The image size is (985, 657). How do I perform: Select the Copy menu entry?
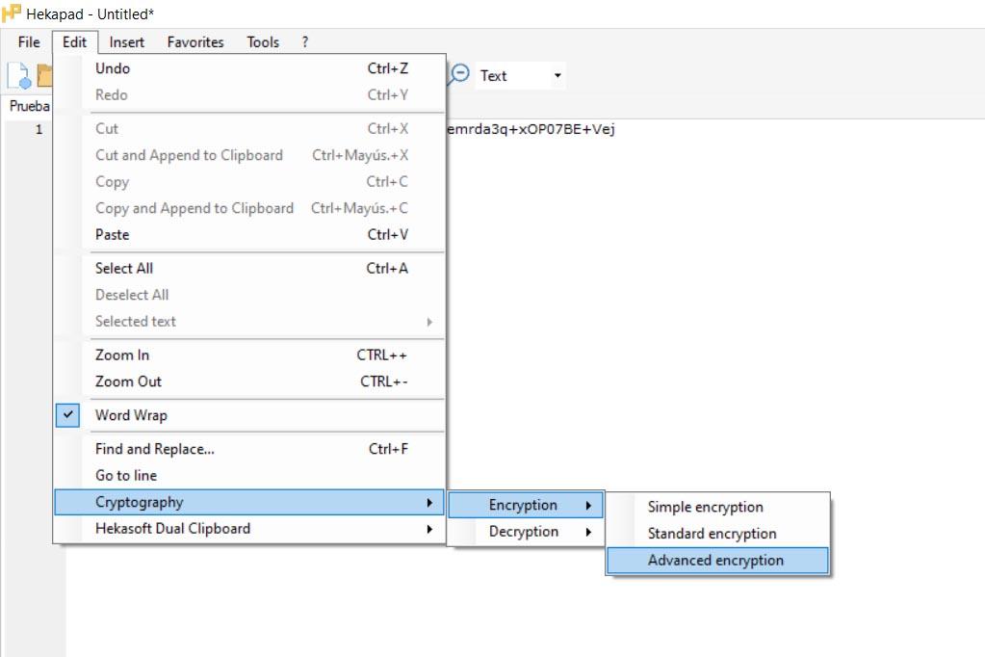pos(249,182)
